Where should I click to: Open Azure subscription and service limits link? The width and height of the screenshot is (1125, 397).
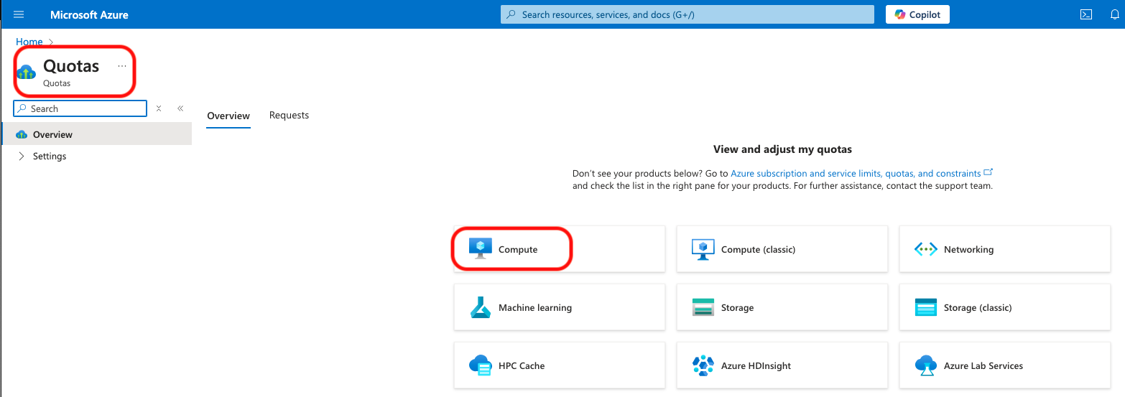[x=856, y=173]
